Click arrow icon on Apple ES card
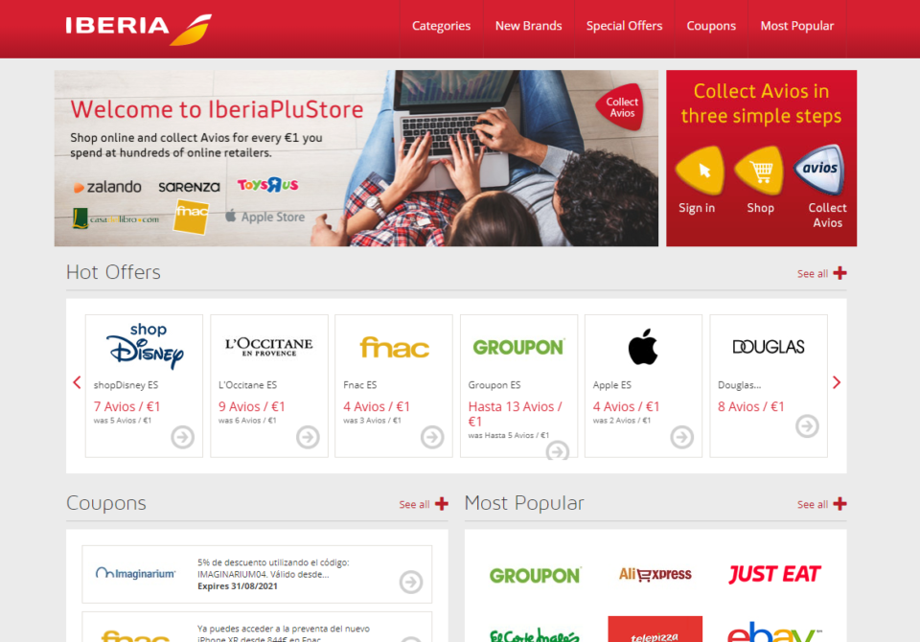The image size is (920, 642). pos(681,437)
